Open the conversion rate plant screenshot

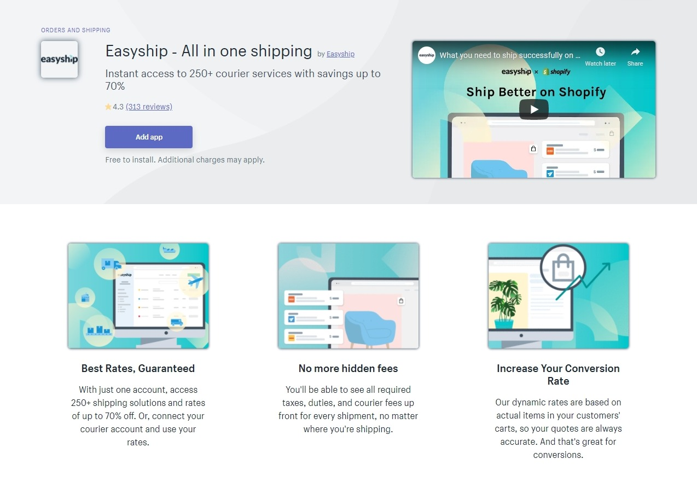coord(559,296)
